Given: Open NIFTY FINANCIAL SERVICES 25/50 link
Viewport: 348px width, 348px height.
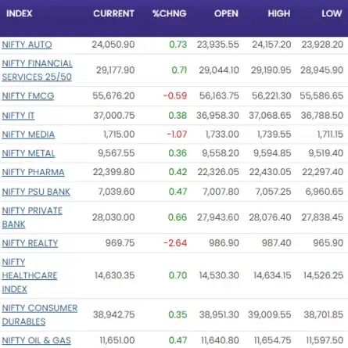Looking at the screenshot, I should click(38, 70).
